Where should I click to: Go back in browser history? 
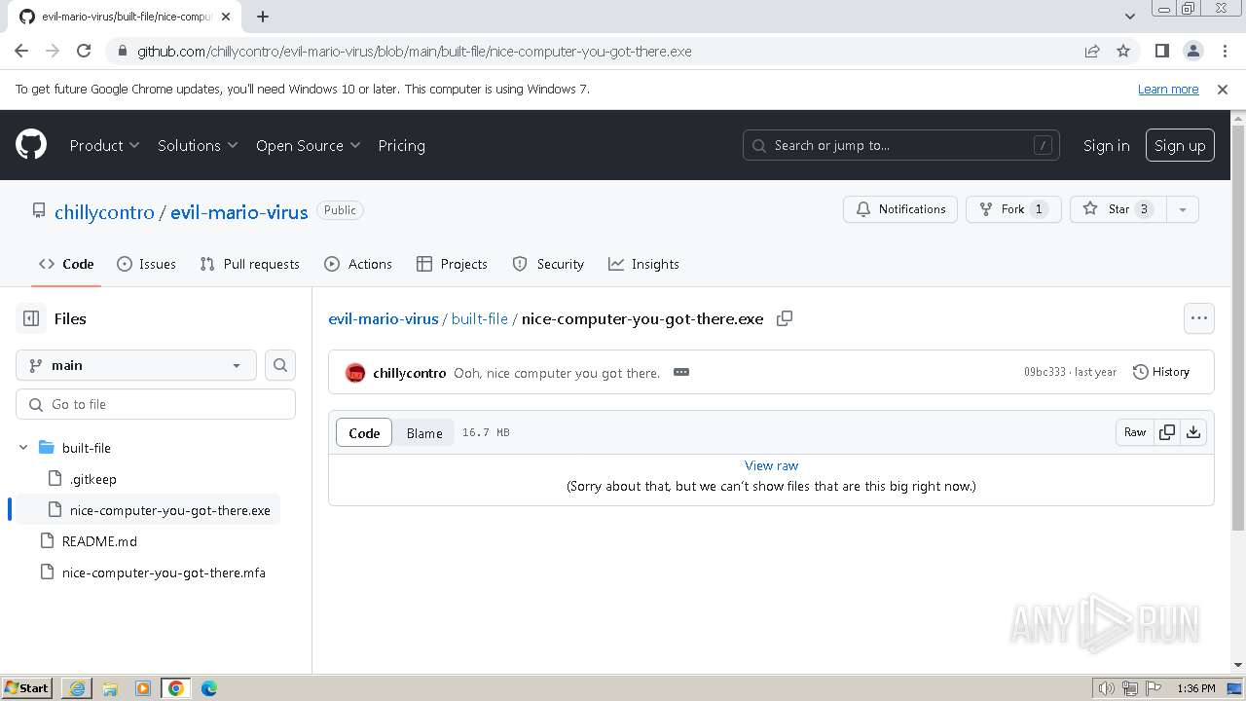[x=21, y=51]
